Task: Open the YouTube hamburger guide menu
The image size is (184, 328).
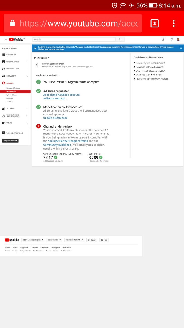Action: [x=6, y=39]
